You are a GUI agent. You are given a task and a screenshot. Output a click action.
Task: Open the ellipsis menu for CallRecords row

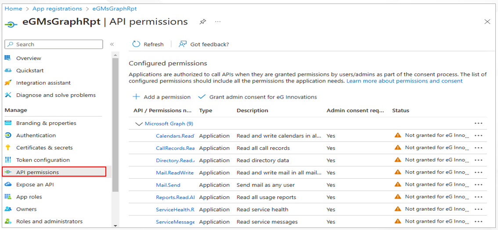tap(478, 148)
